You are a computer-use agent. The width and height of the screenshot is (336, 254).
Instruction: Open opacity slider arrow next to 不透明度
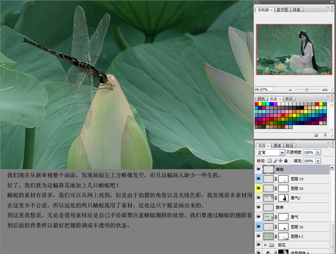[x=318, y=152]
